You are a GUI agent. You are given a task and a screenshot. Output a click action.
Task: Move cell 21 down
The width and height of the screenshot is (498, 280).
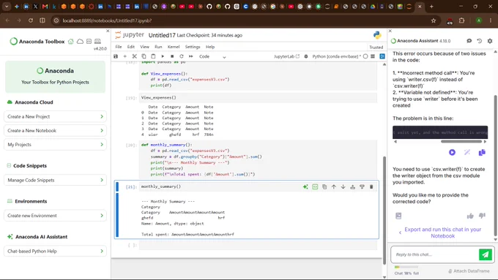343,186
